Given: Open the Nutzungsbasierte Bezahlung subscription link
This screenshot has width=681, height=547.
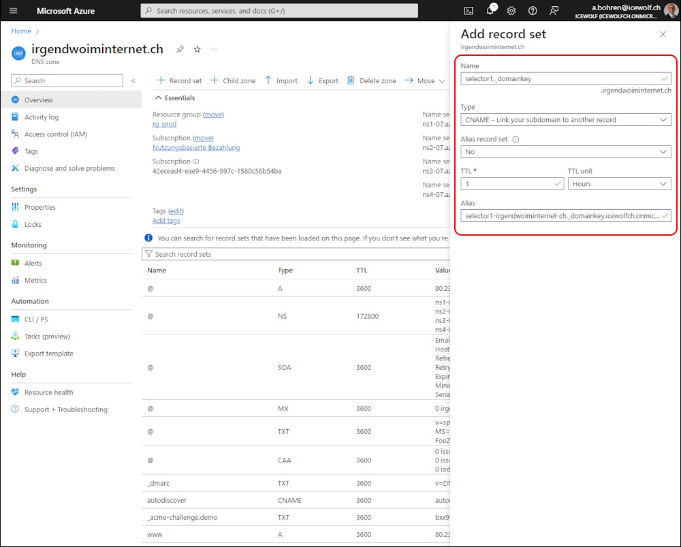Looking at the screenshot, I should (x=196, y=148).
